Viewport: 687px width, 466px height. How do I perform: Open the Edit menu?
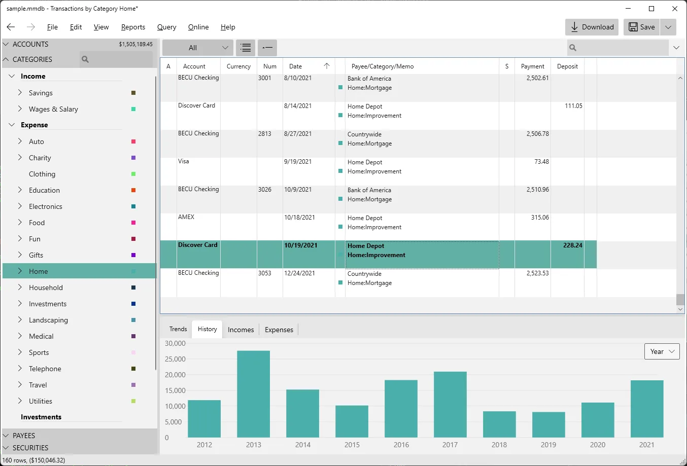76,27
